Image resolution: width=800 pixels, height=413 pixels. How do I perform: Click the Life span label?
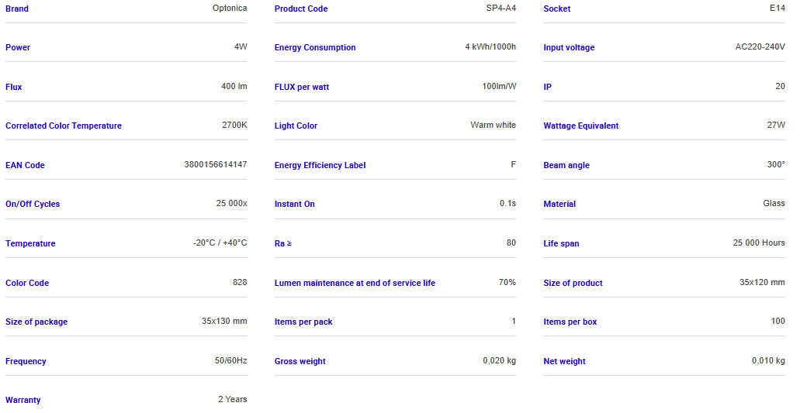pos(561,243)
